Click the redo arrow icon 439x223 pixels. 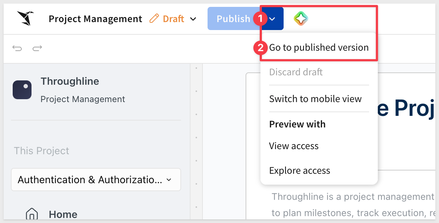pyautogui.click(x=37, y=48)
